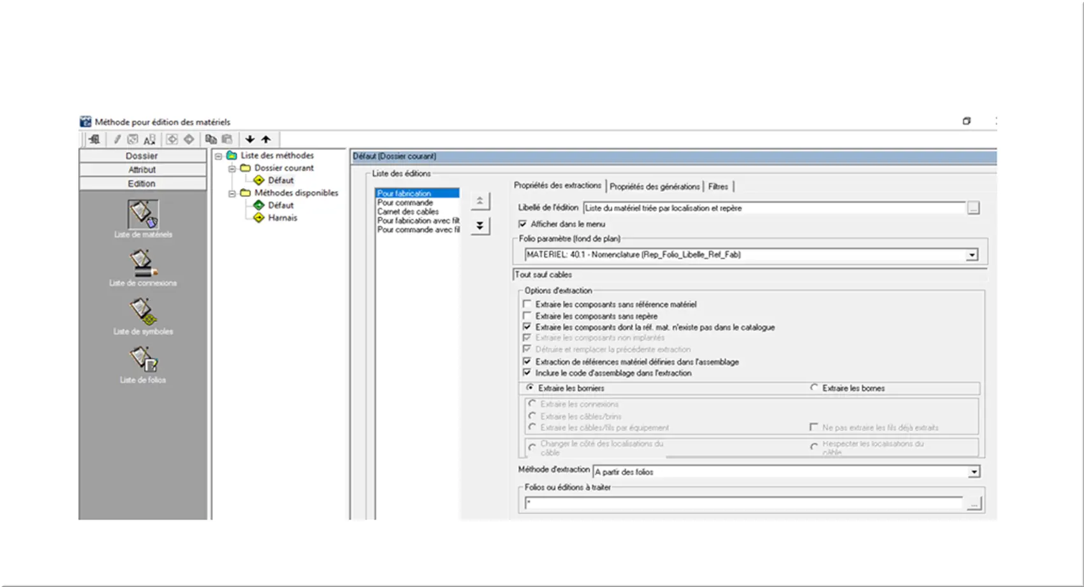Click the application icon in title bar
Image resolution: width=1084 pixels, height=587 pixels.
pos(85,122)
